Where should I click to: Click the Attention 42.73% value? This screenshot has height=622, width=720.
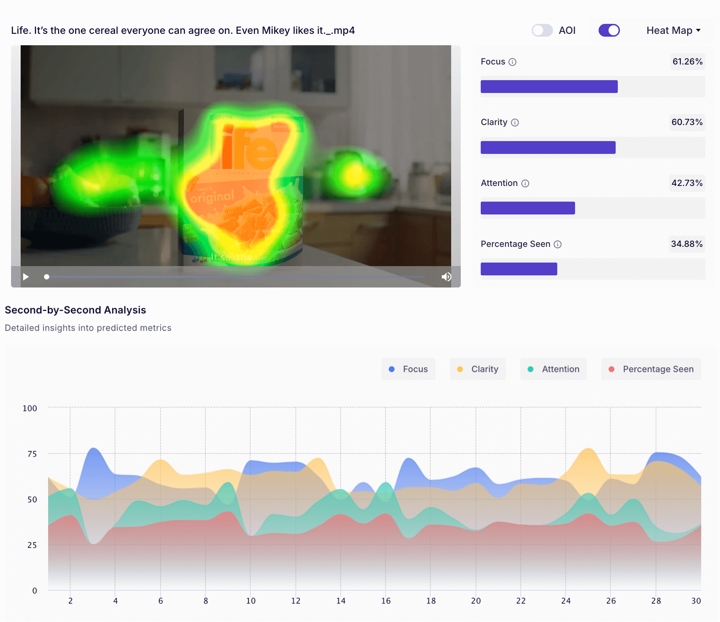click(687, 183)
